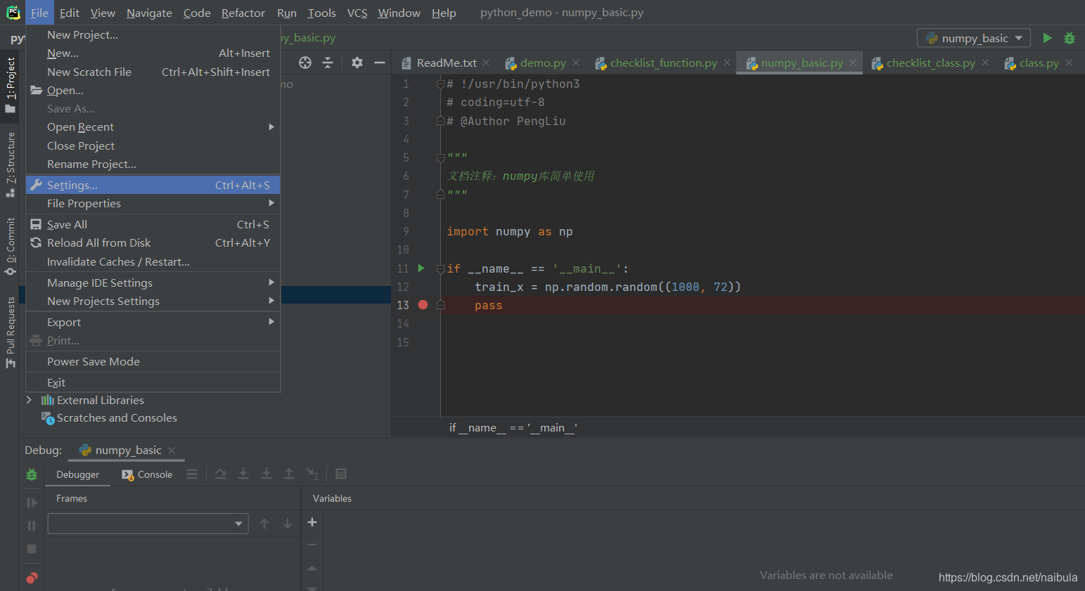Toggle Power Save Mode
Image resolution: width=1085 pixels, height=591 pixels.
pyautogui.click(x=153, y=361)
